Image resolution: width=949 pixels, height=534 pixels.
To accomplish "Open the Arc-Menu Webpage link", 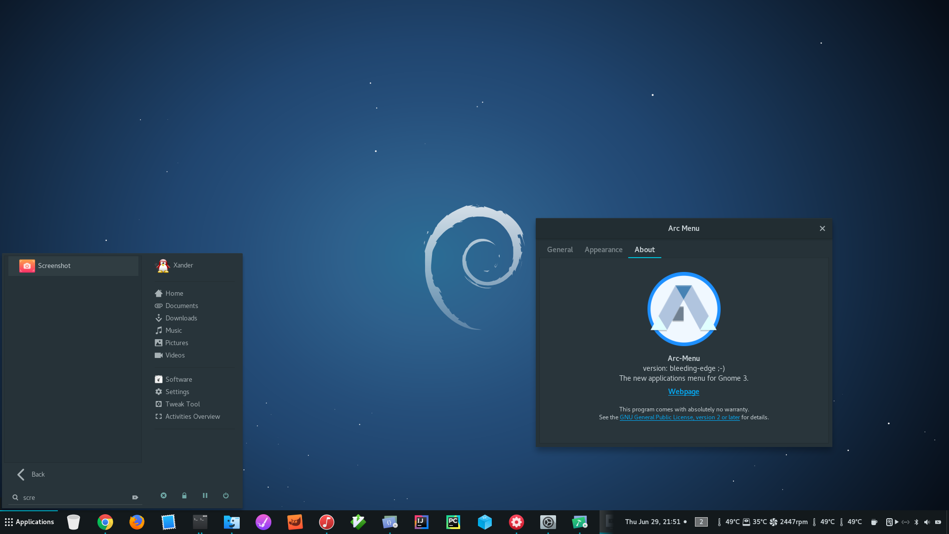I will (x=684, y=392).
